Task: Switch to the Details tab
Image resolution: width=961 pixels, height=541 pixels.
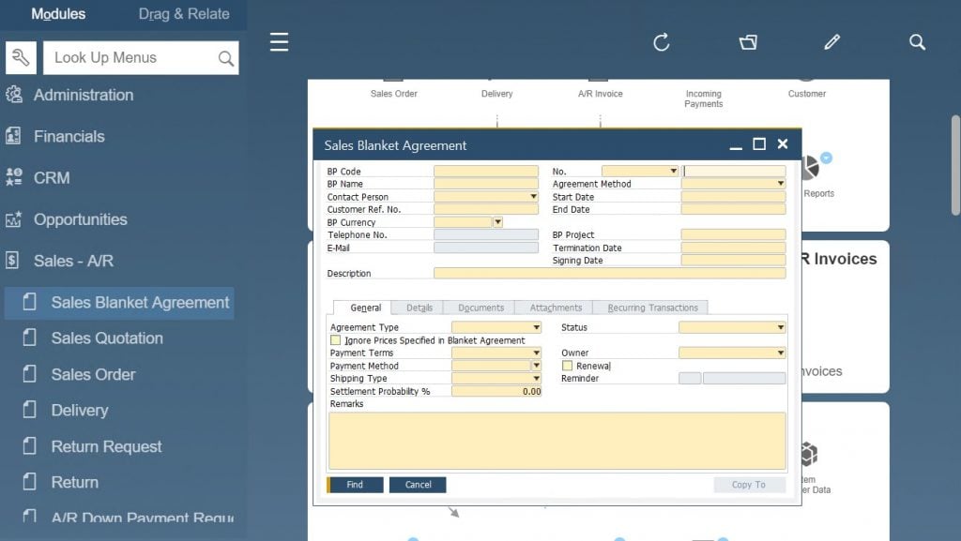Action: pyautogui.click(x=418, y=307)
